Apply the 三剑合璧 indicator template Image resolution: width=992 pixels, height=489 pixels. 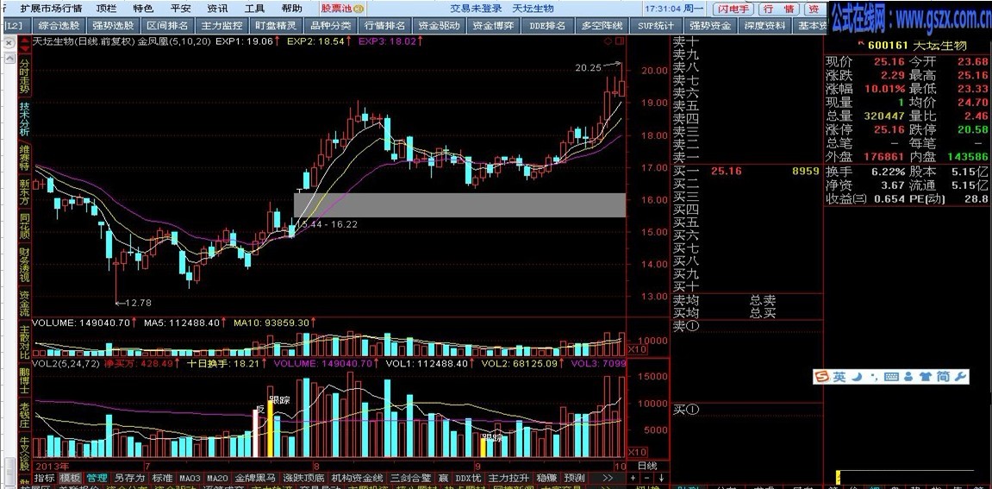tap(411, 478)
